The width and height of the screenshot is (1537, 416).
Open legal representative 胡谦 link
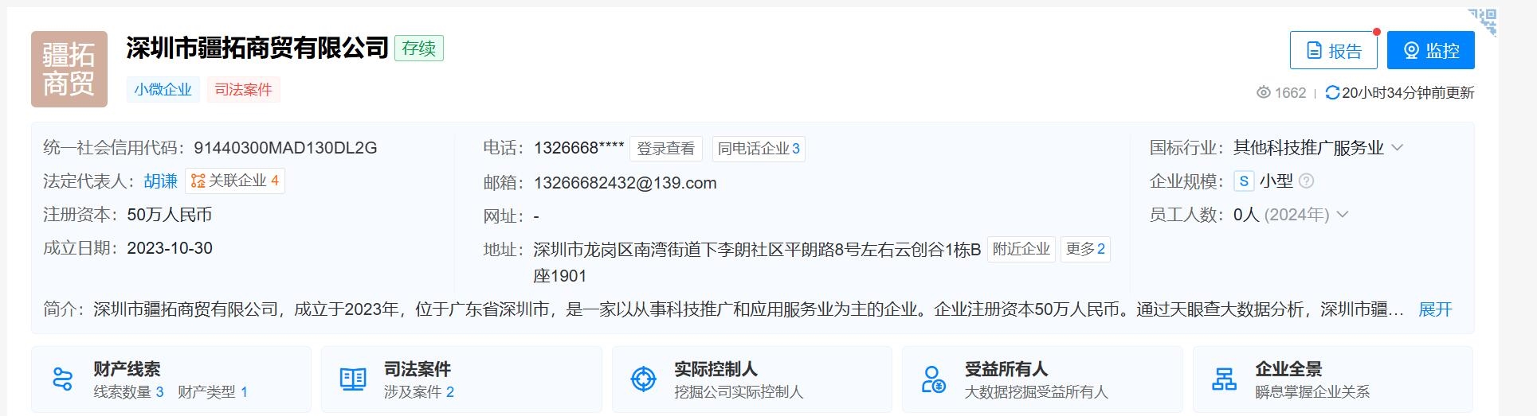point(161,181)
